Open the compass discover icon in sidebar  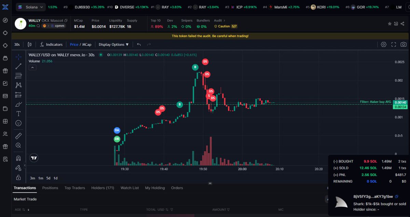coord(5,20)
